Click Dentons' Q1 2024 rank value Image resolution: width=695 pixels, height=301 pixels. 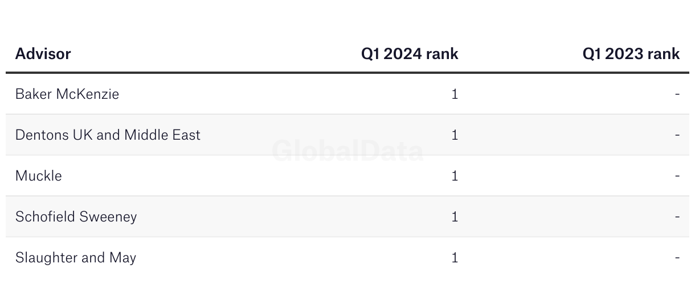[x=455, y=135]
